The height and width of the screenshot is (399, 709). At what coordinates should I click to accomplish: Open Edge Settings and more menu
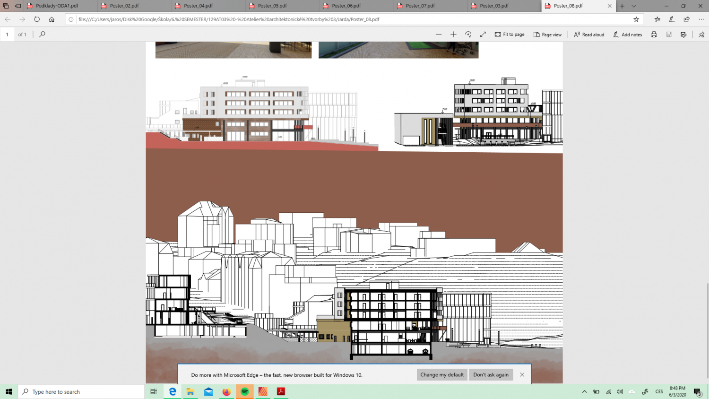701,19
